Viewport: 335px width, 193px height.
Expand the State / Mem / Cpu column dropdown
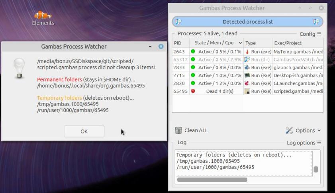pyautogui.click(x=240, y=43)
